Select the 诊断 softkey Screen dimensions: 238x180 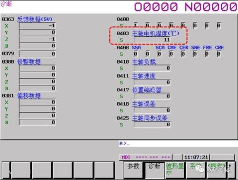coord(154,170)
